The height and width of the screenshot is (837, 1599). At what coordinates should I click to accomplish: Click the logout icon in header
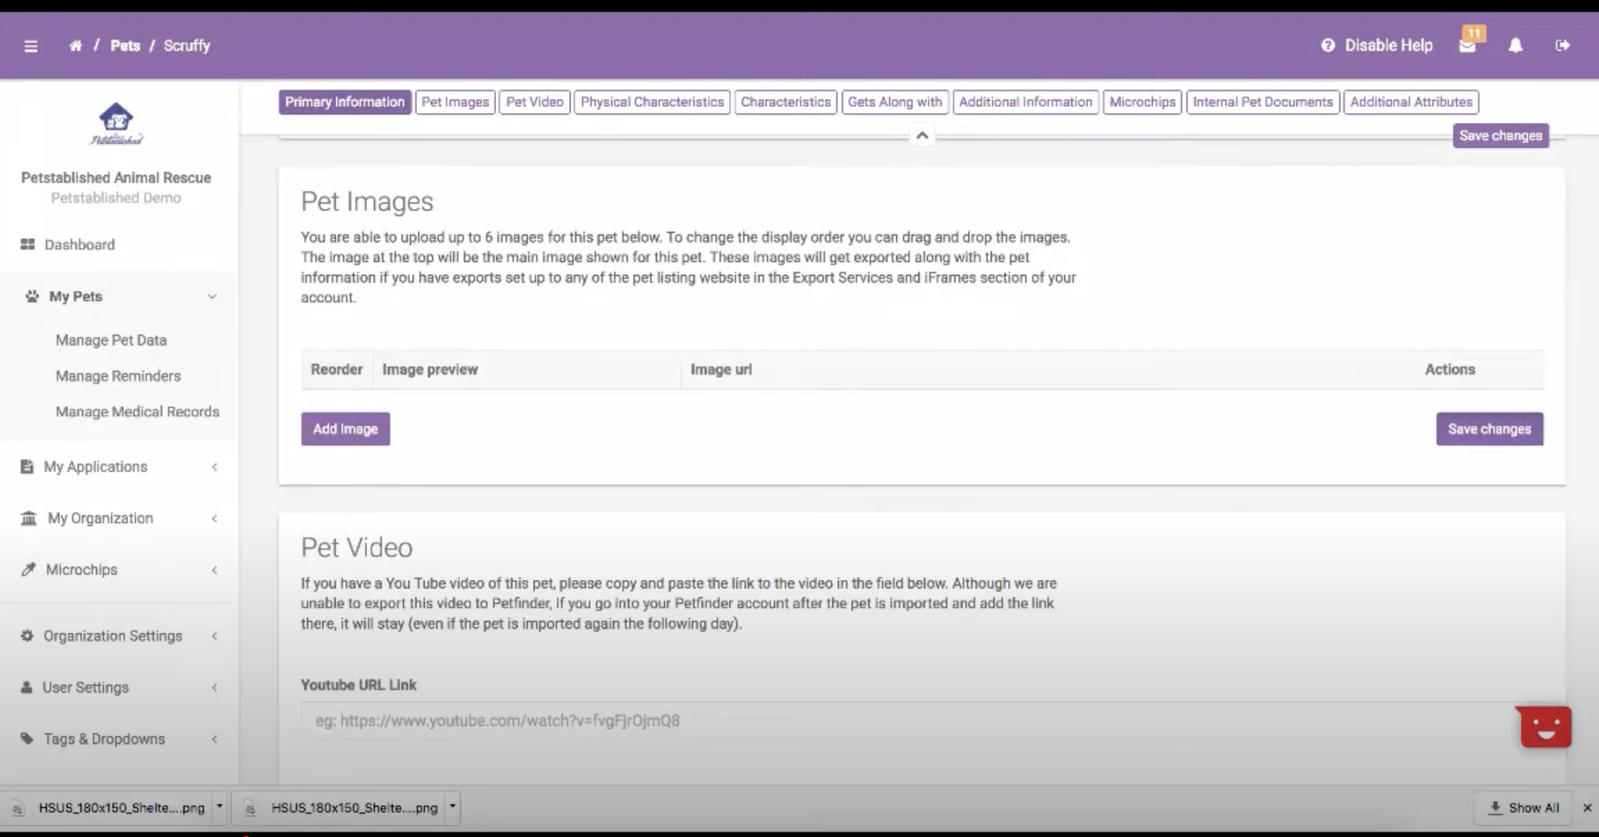(1562, 46)
